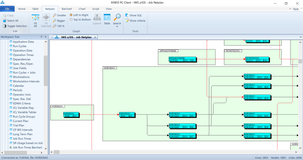Viewport: 303px width, 160px height.
Task: Open Periods tree item
Action: [17, 90]
